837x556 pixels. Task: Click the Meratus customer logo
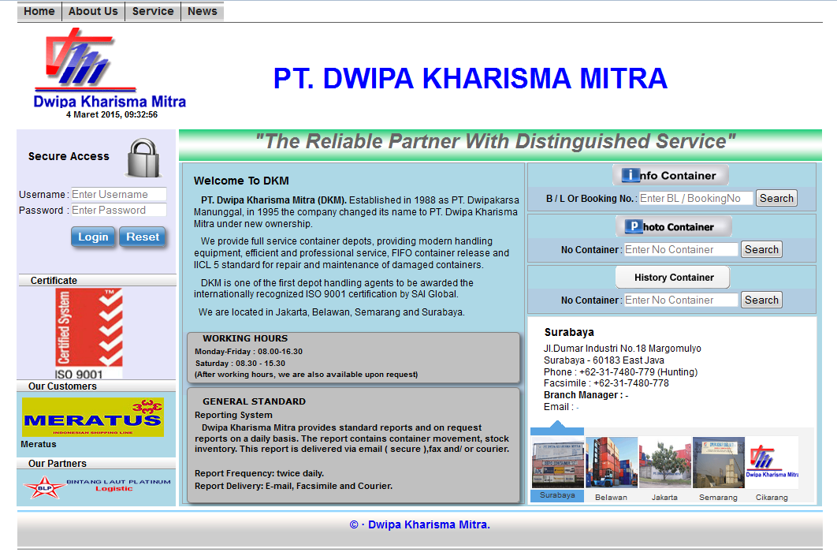93,416
